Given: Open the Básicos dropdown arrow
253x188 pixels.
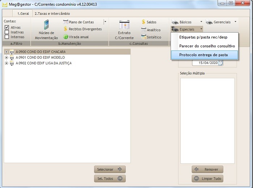Looking at the screenshot, I should [x=201, y=22].
